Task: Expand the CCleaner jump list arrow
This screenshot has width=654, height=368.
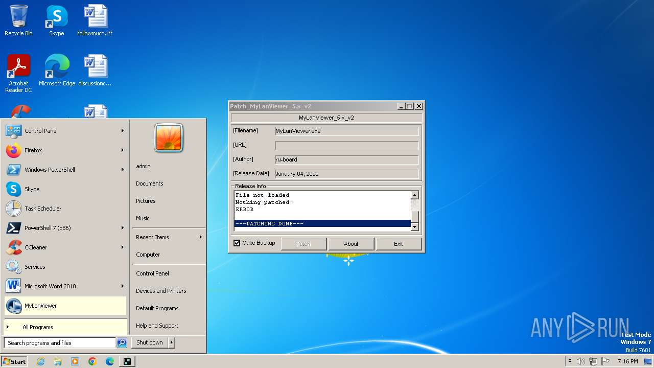Action: tap(123, 247)
